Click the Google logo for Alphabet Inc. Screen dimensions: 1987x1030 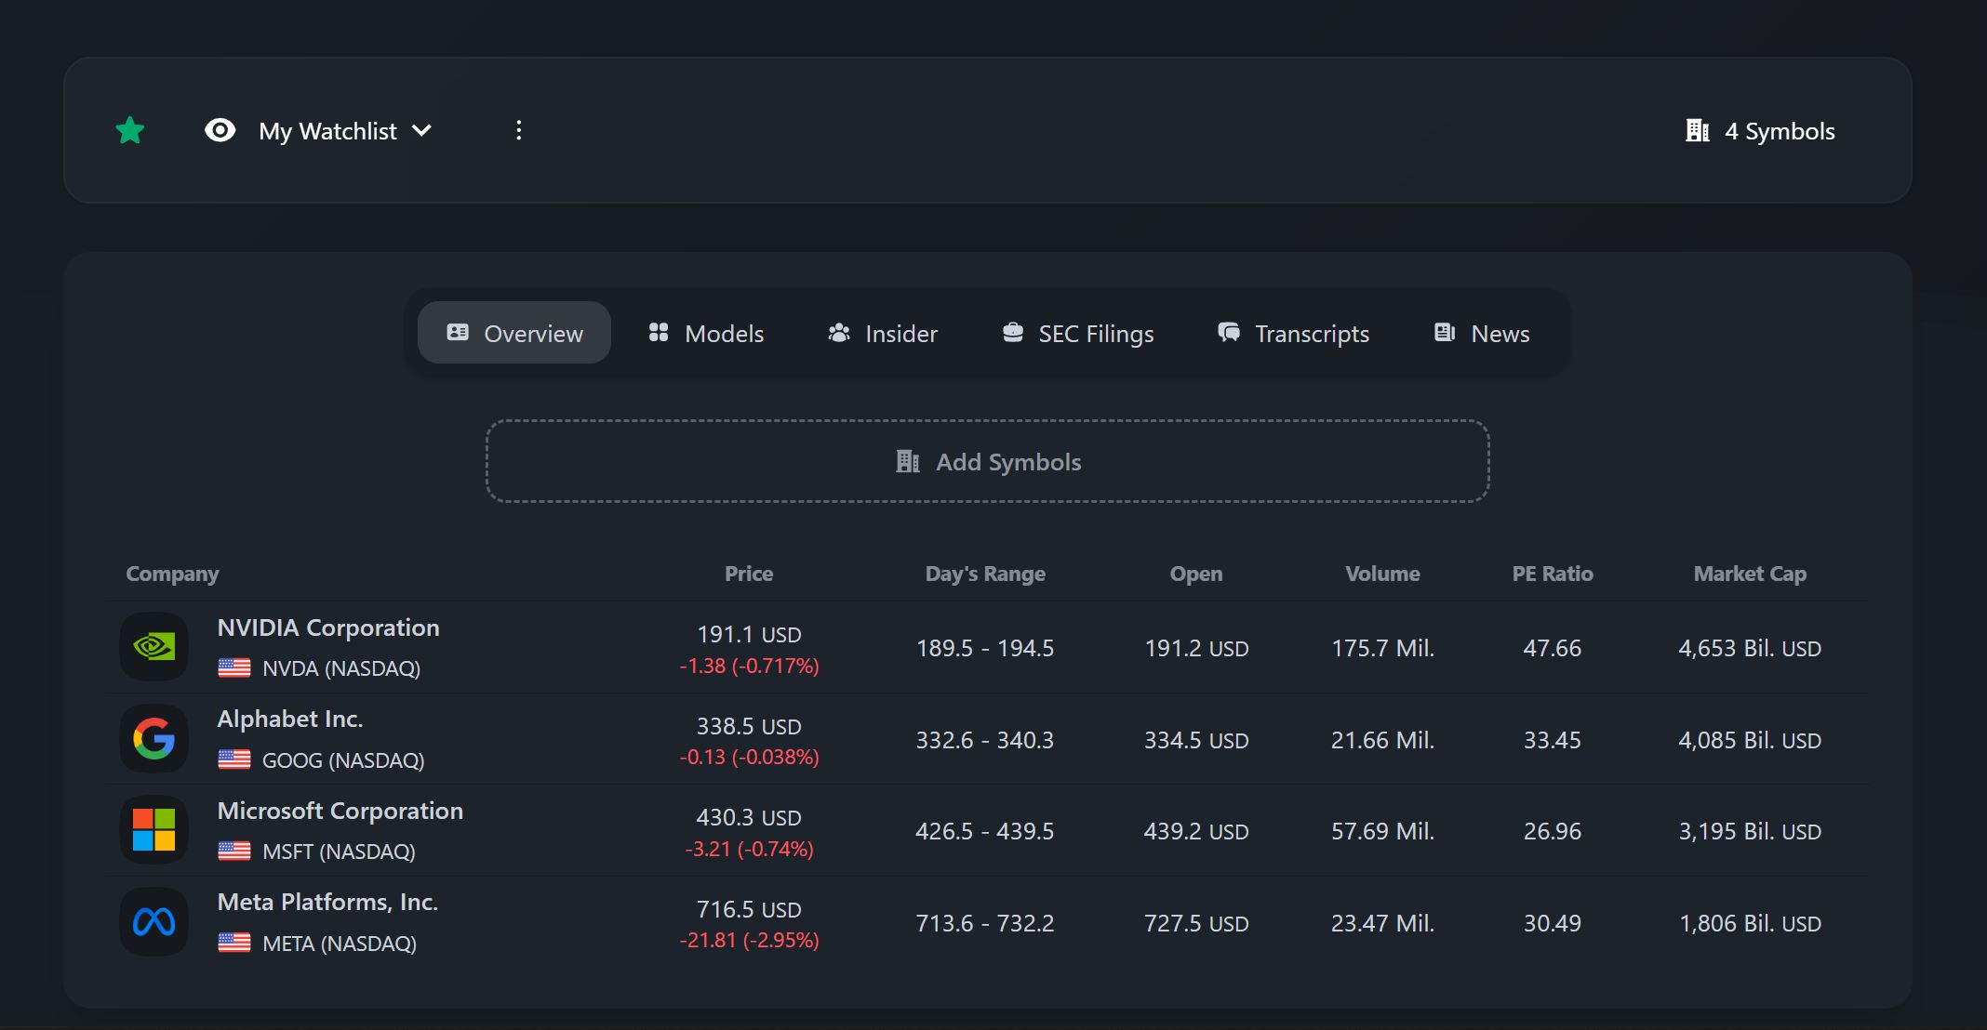click(153, 738)
